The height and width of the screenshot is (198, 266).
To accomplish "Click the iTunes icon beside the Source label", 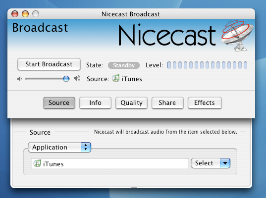I will (x=116, y=78).
